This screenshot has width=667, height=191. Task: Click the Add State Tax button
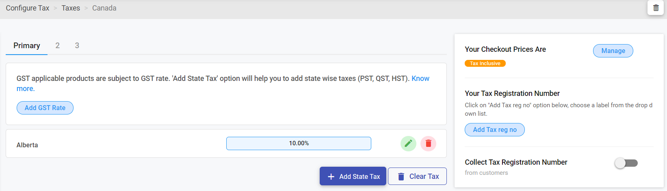[353, 176]
